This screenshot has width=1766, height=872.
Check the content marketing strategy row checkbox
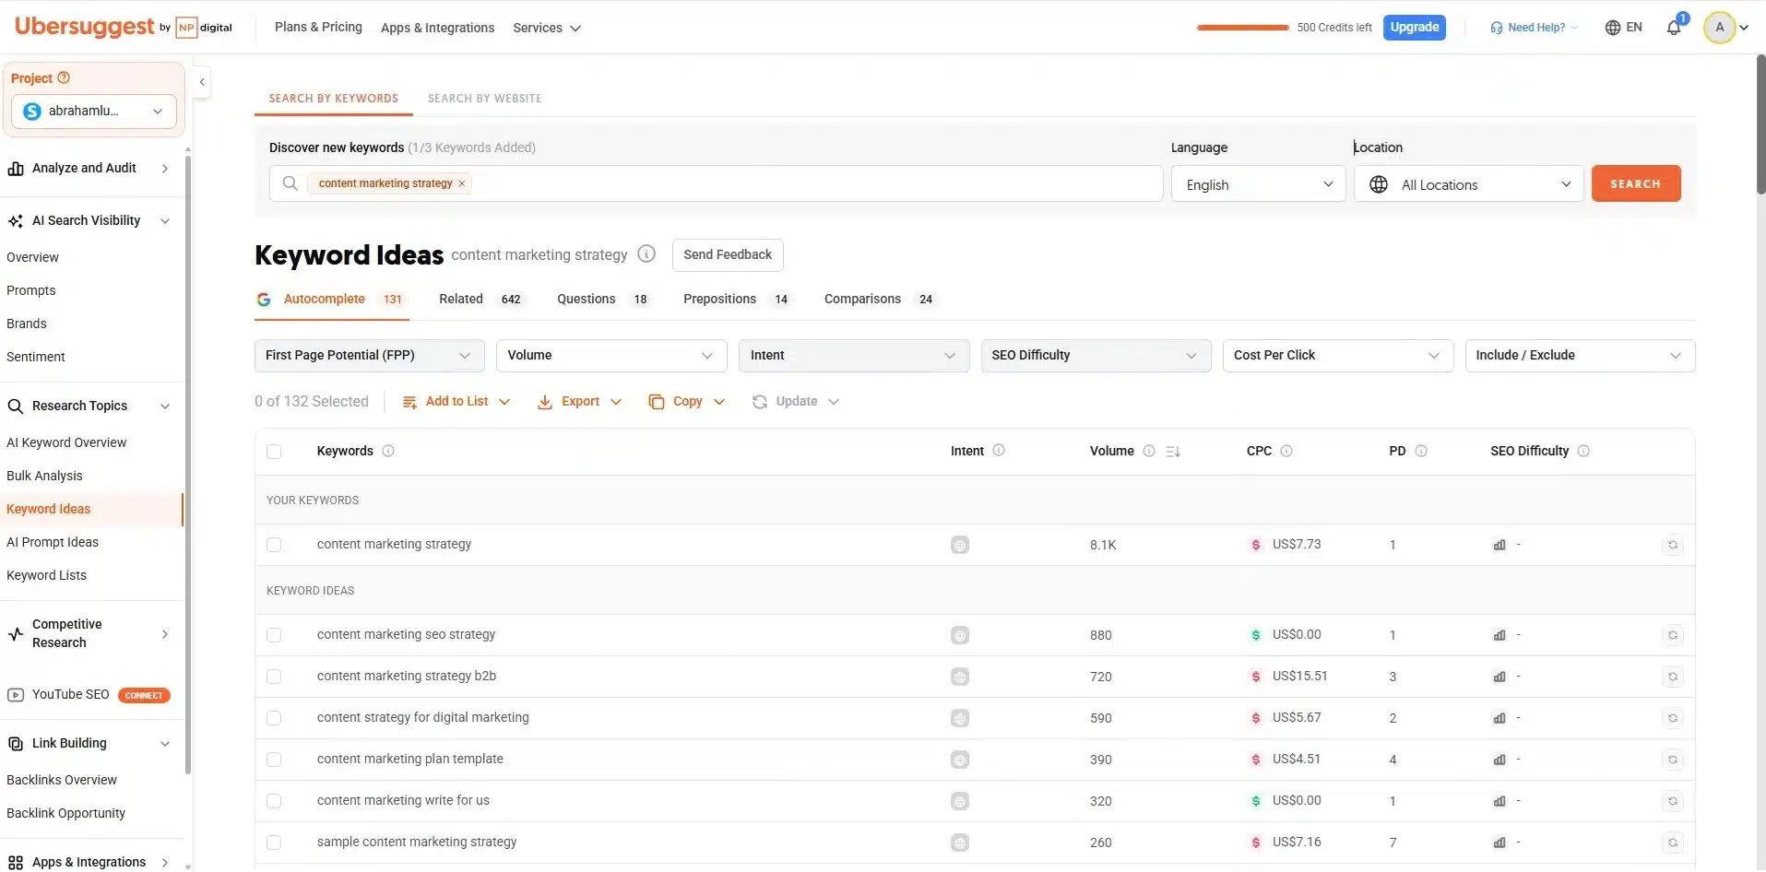point(274,545)
